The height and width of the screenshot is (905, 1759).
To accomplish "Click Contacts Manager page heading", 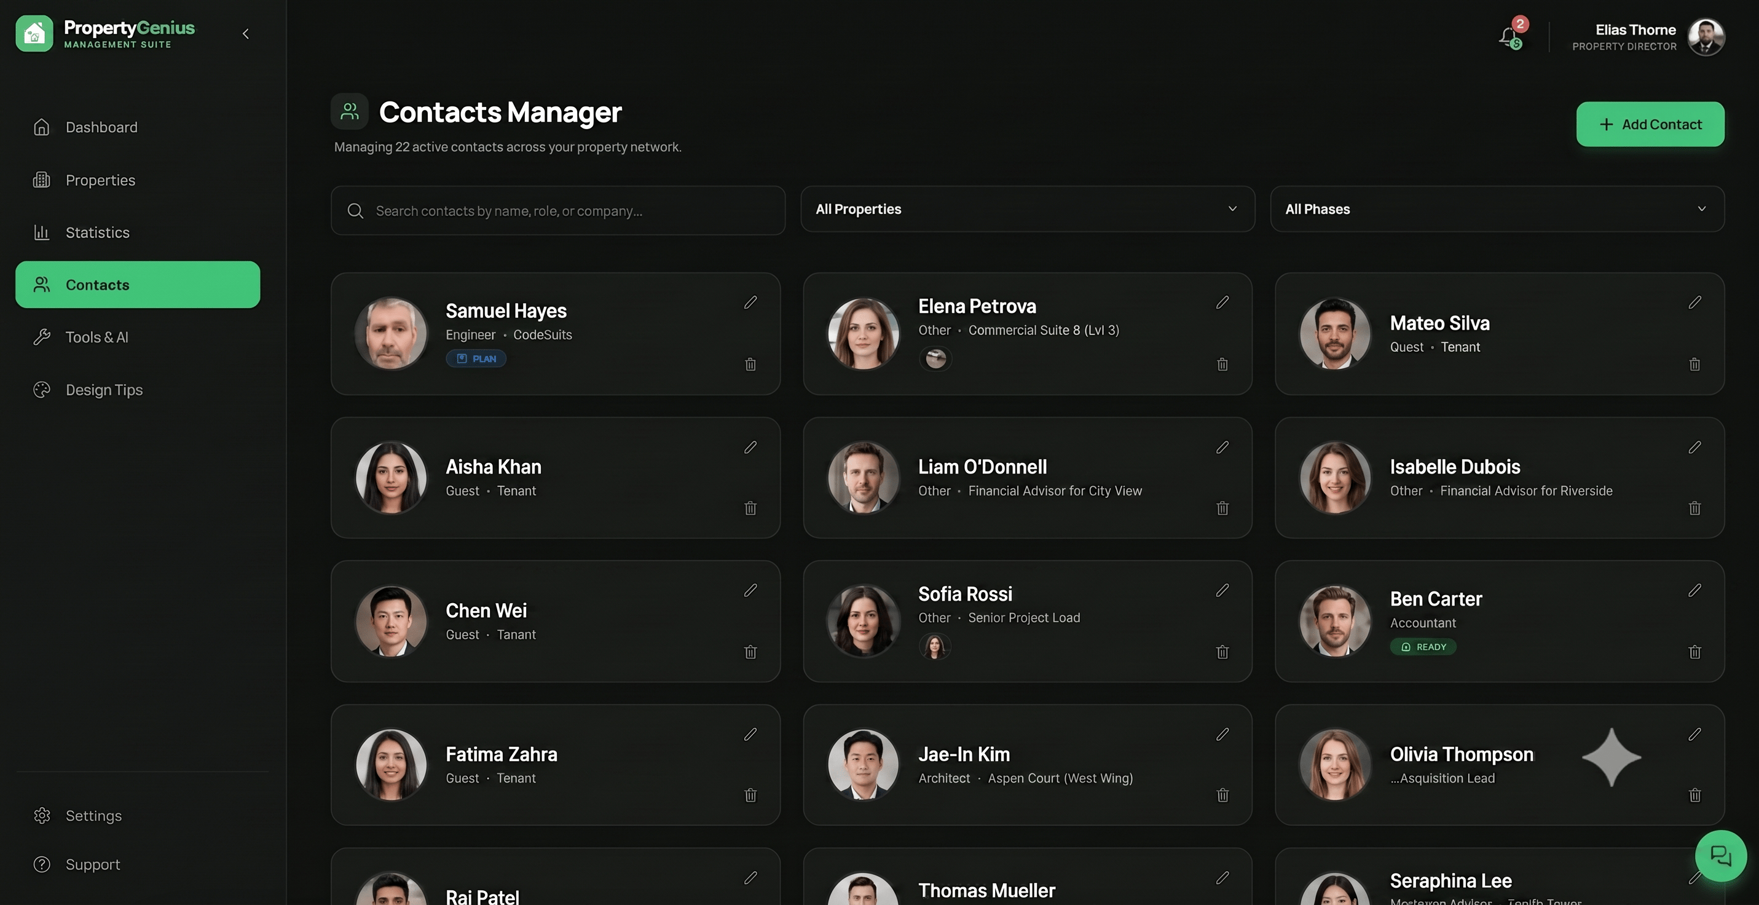I will pyautogui.click(x=500, y=112).
